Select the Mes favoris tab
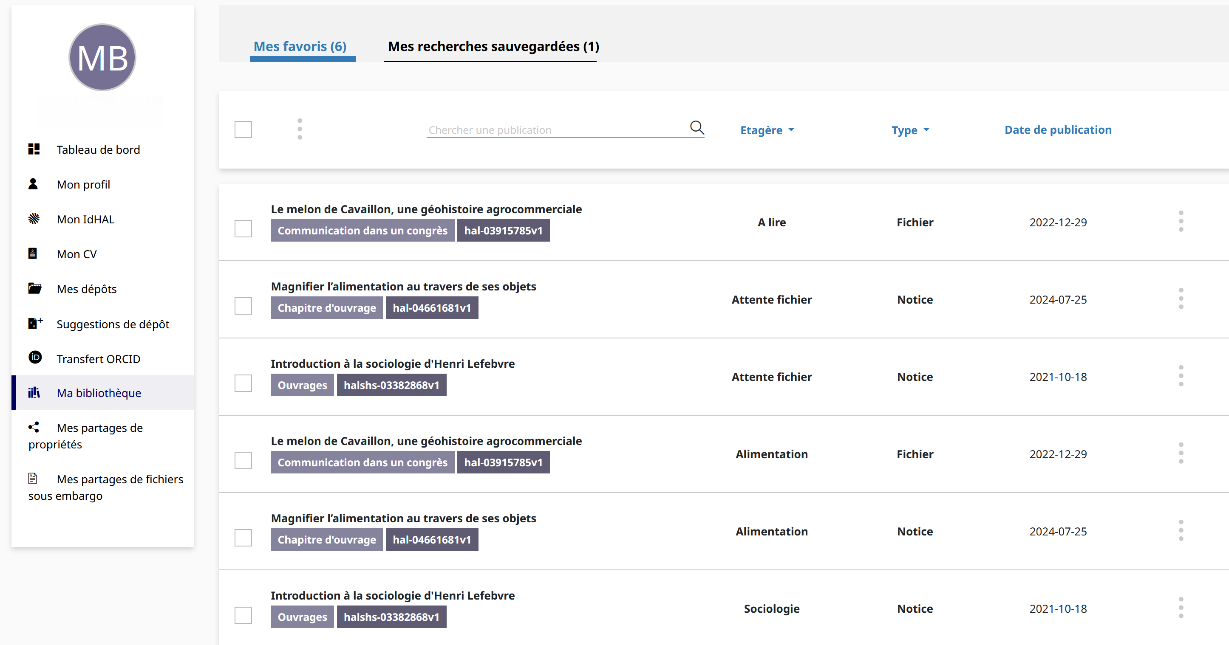Viewport: 1229px width, 645px height. (x=300, y=47)
